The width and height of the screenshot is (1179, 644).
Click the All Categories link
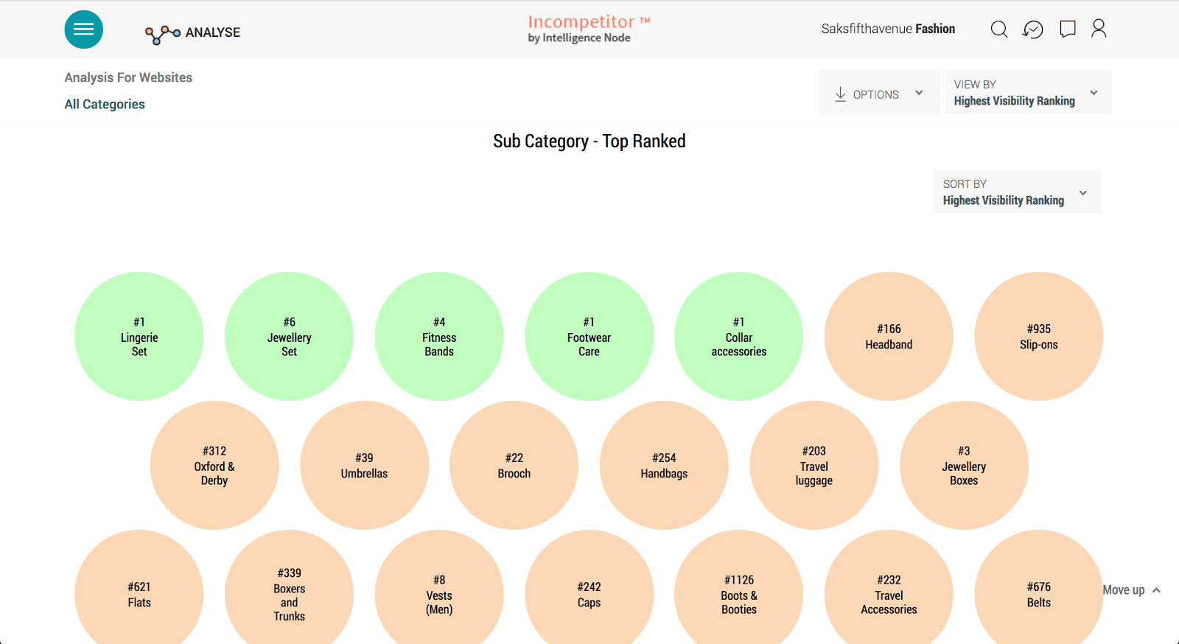105,104
